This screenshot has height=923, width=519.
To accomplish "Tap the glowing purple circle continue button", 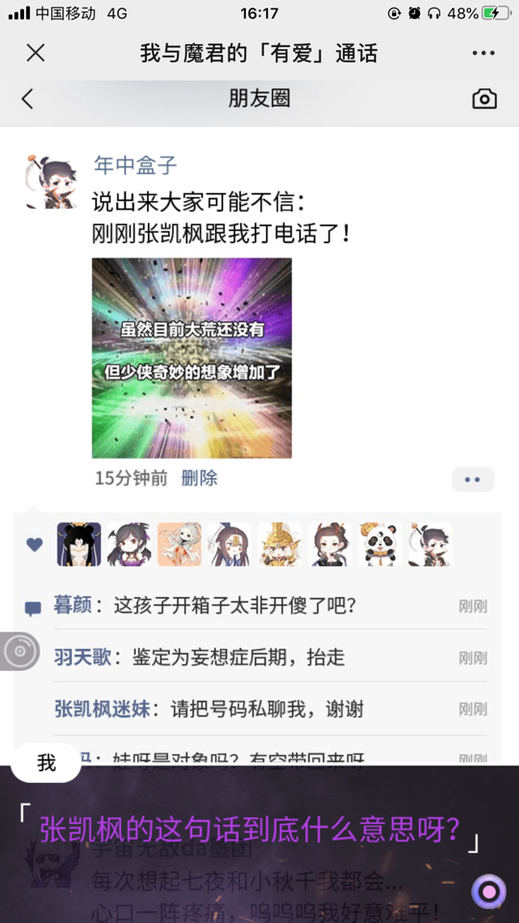I will point(488,891).
